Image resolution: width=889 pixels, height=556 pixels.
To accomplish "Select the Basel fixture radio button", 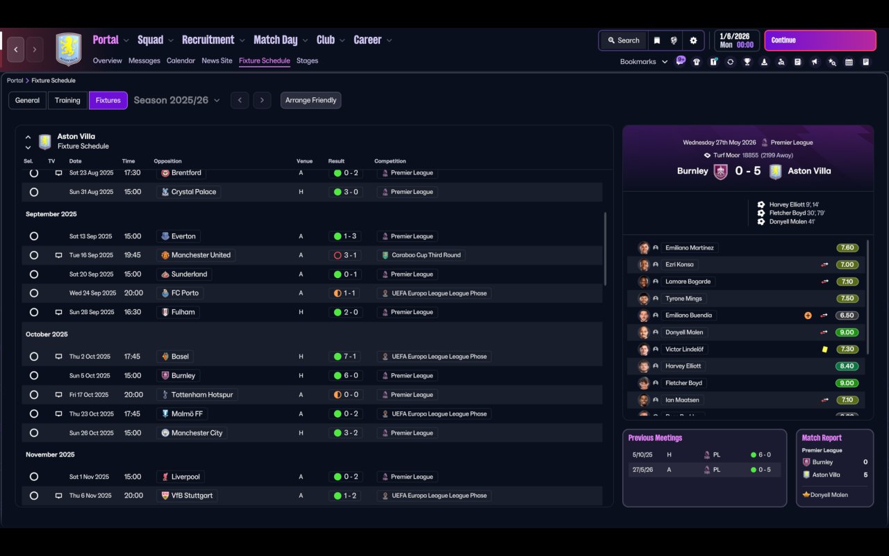I will click(x=34, y=357).
